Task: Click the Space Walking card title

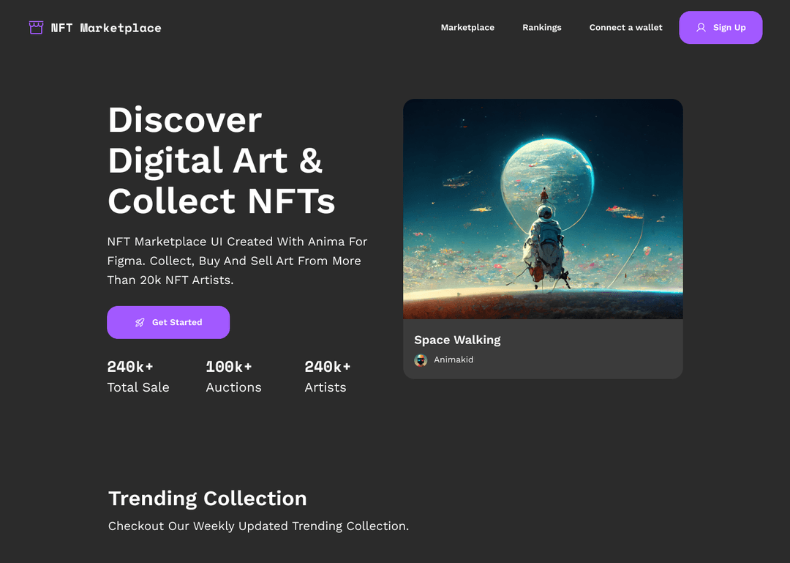Action: pos(457,340)
